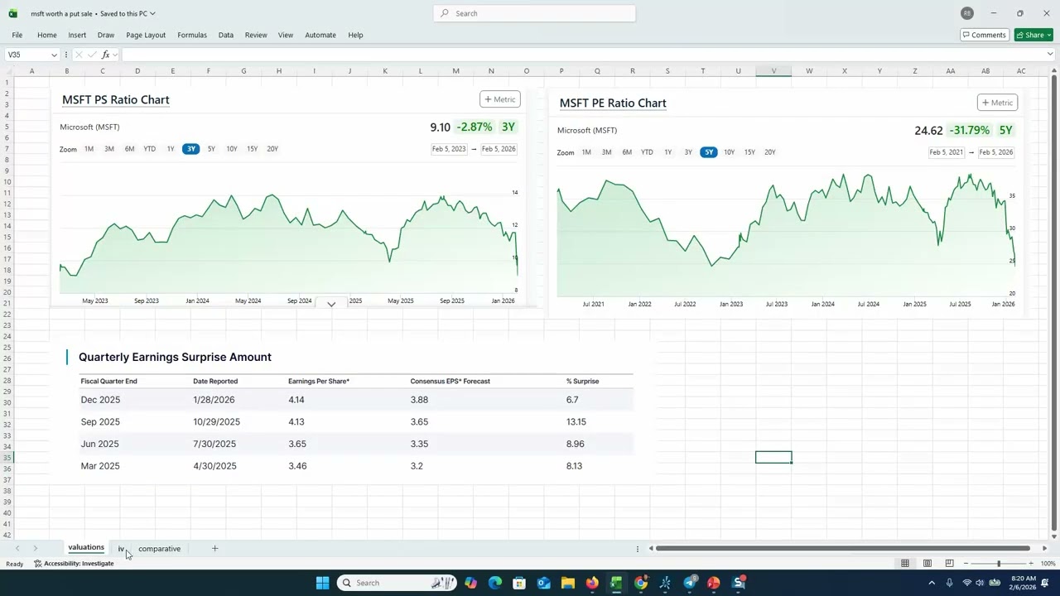
Task: Open the file name save-status dropdown
Action: pos(152,13)
